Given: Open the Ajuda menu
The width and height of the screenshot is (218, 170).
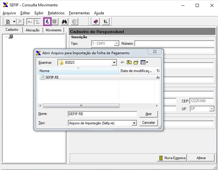Looking at the screenshot, I should click(x=99, y=13).
